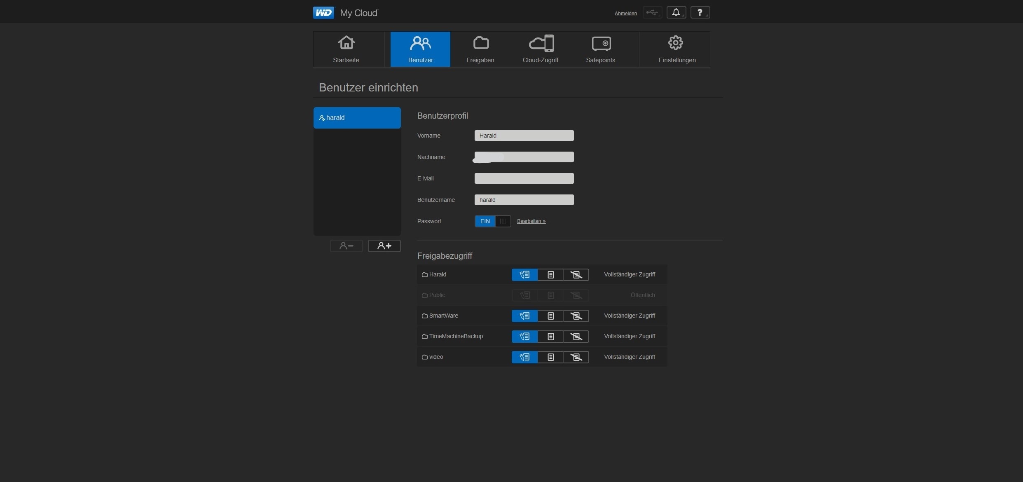Image resolution: width=1023 pixels, height=482 pixels.
Task: Switch to the Freigaben tab
Action: (480, 49)
